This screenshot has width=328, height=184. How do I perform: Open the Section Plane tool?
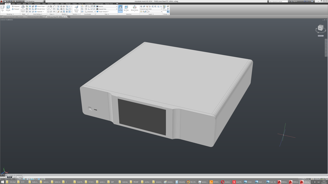[x=76, y=9]
